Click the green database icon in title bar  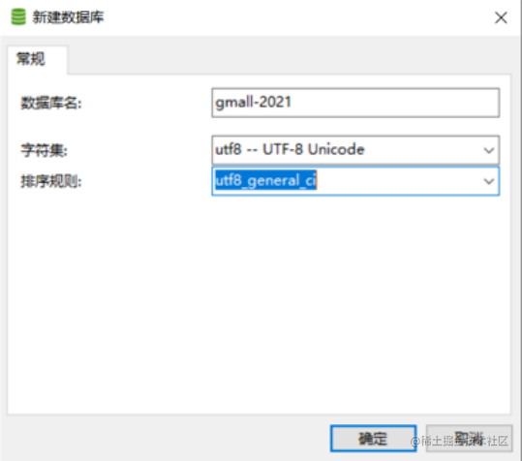click(18, 17)
